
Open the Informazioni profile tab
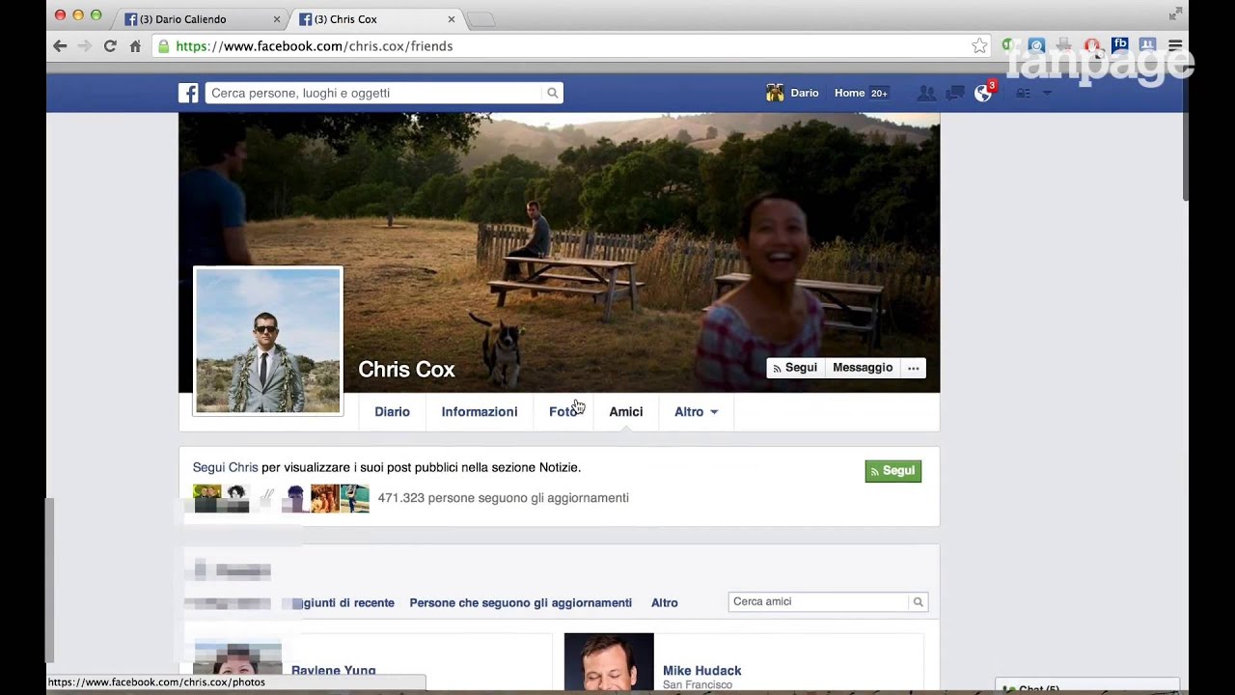(480, 412)
